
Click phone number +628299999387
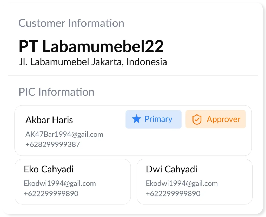click(52, 145)
